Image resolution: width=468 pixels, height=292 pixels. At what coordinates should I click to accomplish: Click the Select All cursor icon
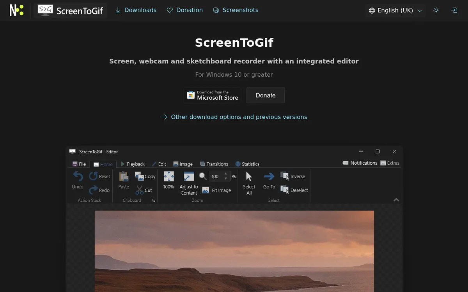tap(249, 177)
